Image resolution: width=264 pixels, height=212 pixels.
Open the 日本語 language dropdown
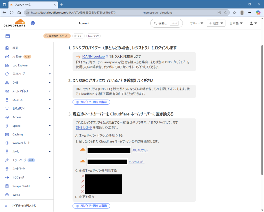pos(236,23)
